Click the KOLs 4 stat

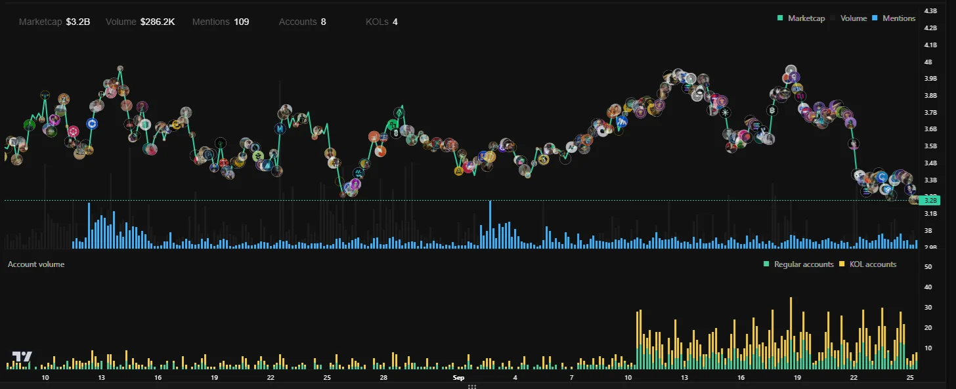point(381,22)
